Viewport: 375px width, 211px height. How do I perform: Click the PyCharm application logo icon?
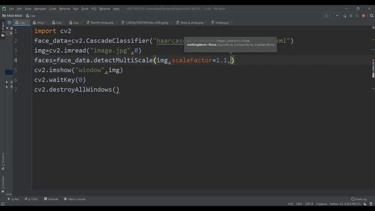pos(4,9)
